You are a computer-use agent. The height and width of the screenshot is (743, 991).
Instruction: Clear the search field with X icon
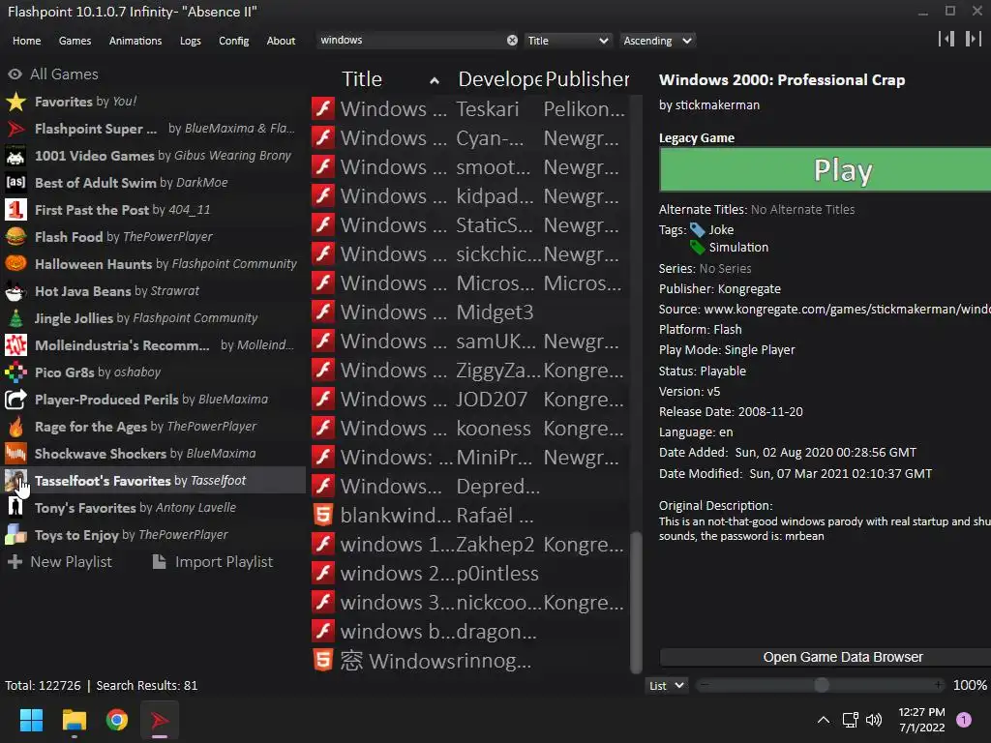tap(512, 41)
